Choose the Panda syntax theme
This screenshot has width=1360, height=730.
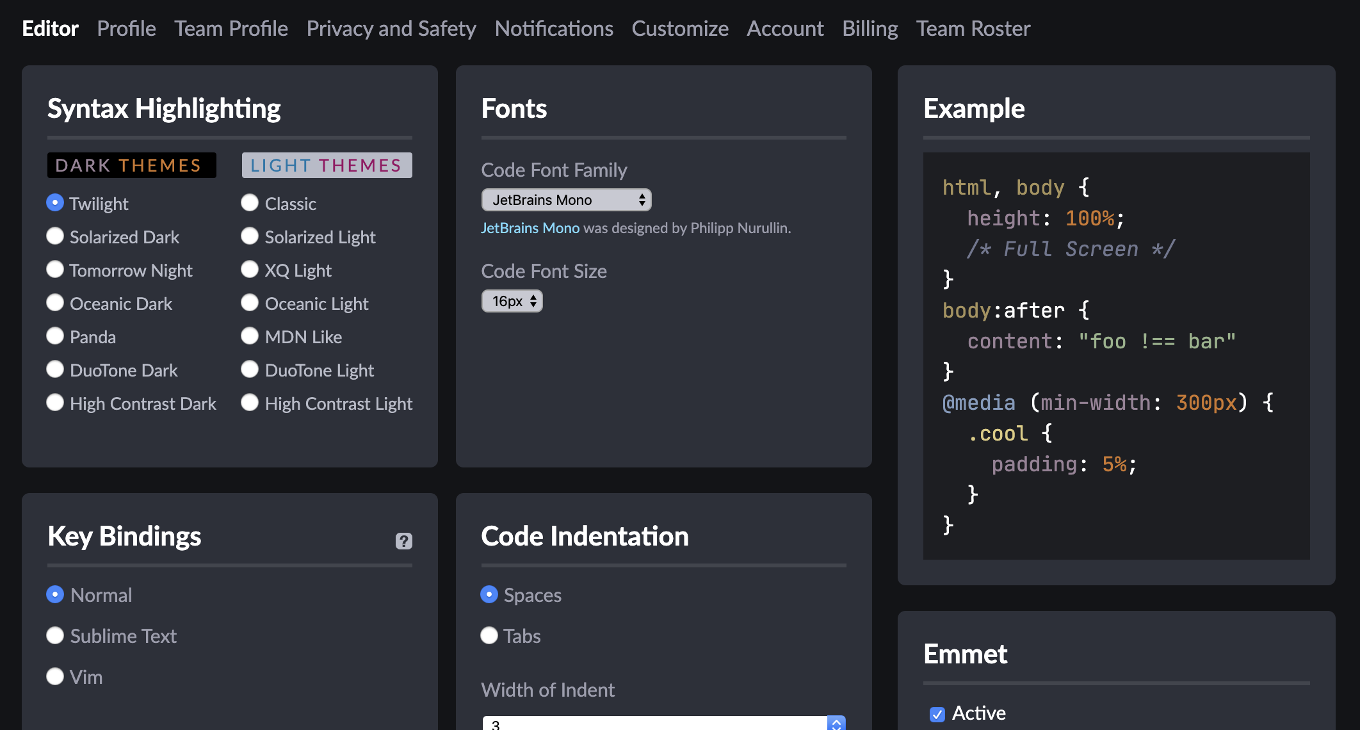click(x=56, y=336)
